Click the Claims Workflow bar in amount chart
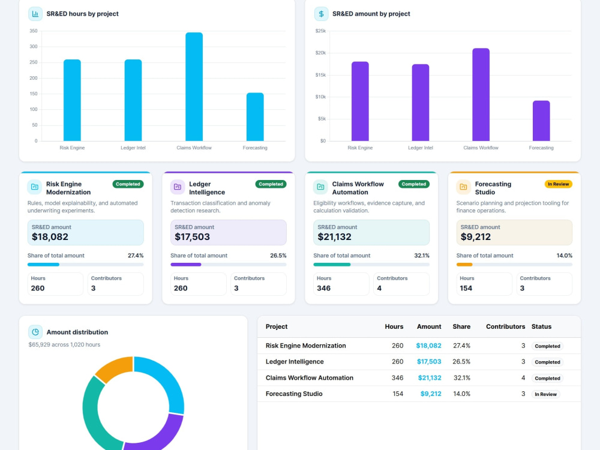Image resolution: width=600 pixels, height=450 pixels. point(481,95)
